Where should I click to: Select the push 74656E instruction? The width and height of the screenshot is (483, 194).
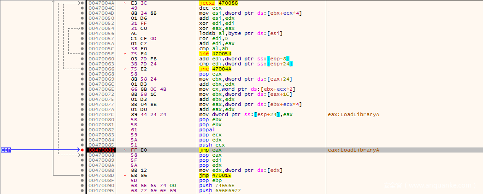point(215,185)
